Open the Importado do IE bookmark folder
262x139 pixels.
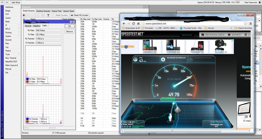coord(131,28)
